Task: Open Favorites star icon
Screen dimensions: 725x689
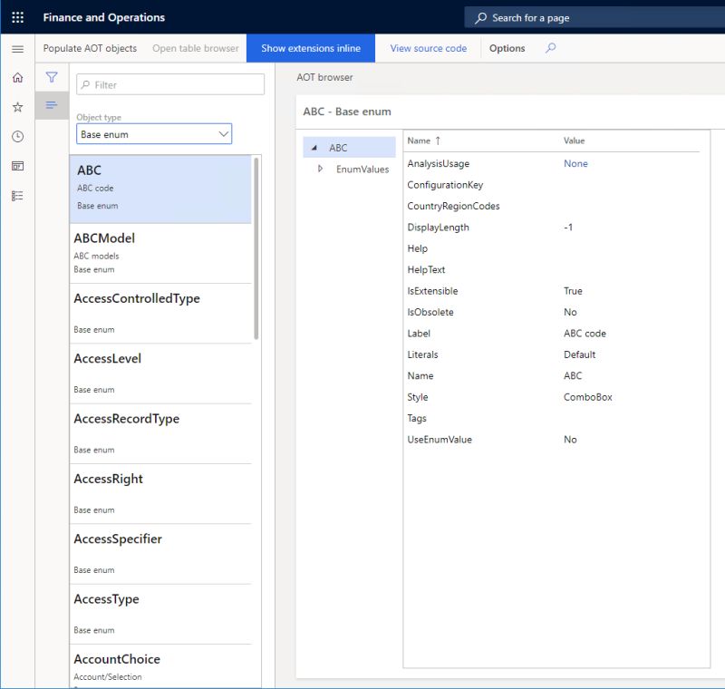Action: (17, 107)
